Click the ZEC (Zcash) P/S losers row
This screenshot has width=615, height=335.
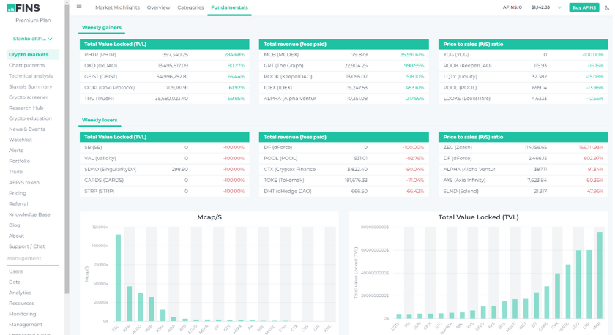point(523,148)
